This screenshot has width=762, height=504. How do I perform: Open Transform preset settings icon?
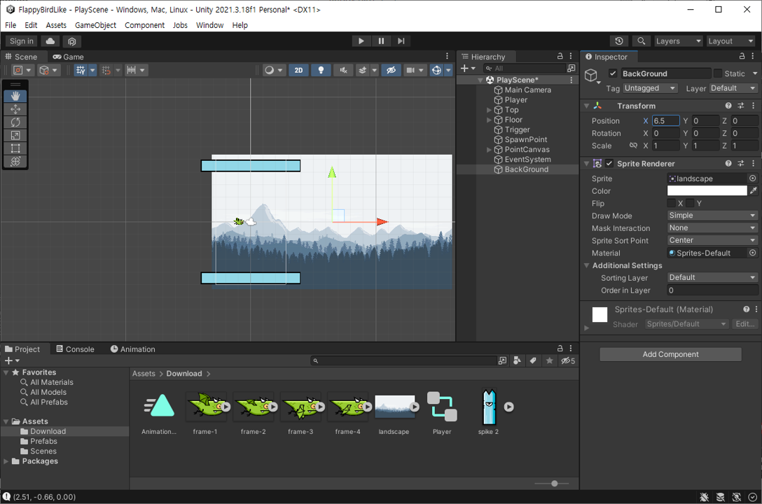click(740, 106)
